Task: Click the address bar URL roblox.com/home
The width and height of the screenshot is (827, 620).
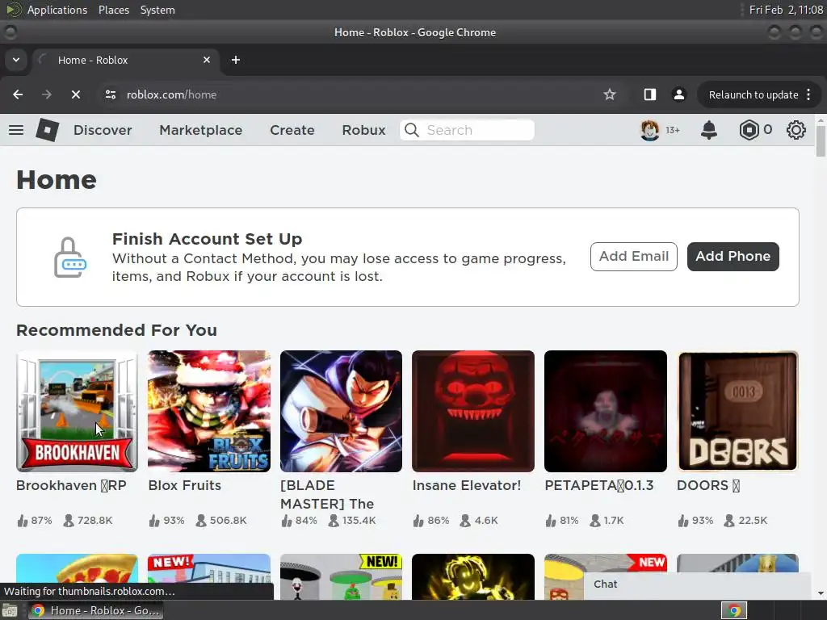Action: coord(171,94)
